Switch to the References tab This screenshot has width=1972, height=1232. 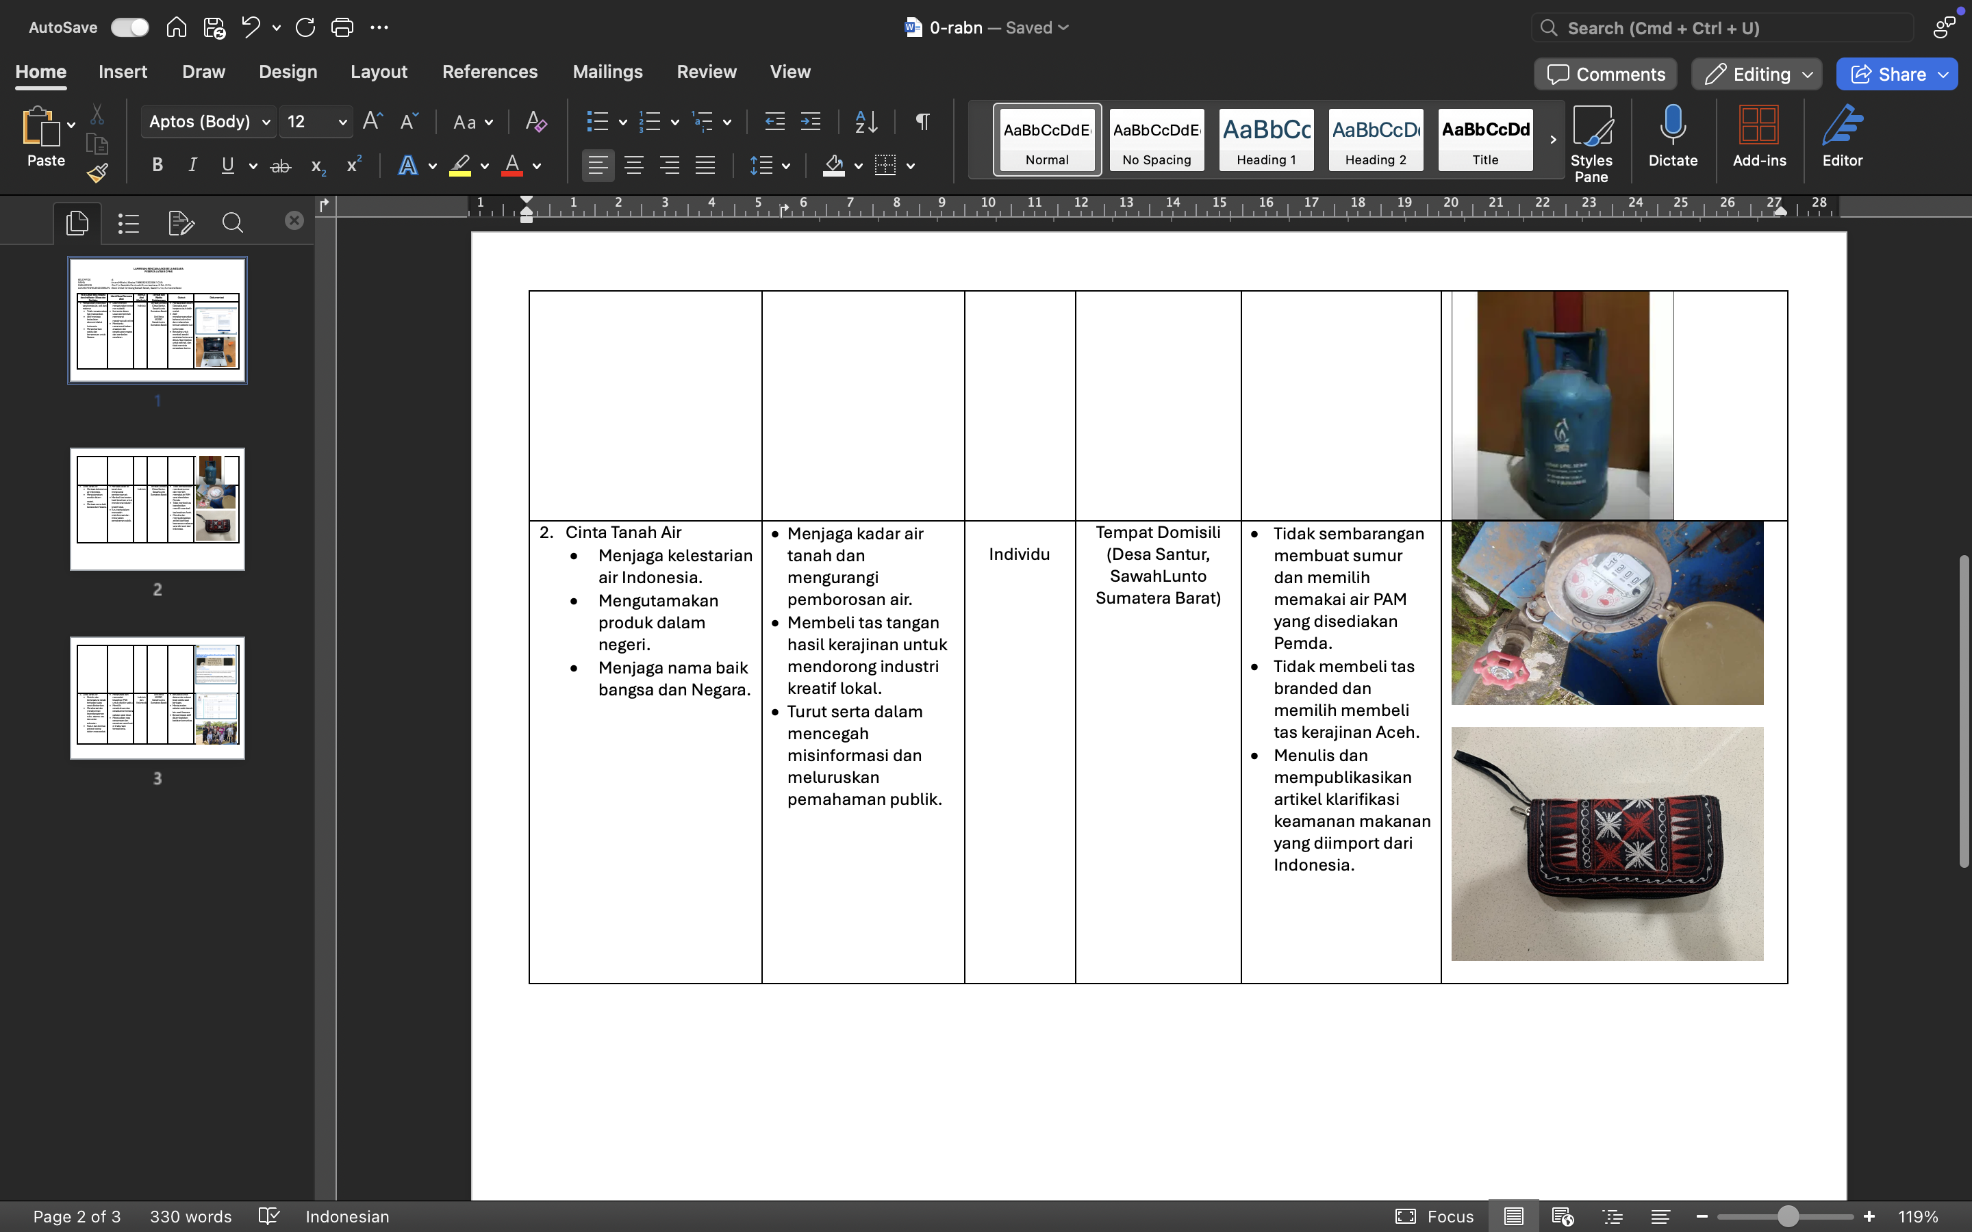pyautogui.click(x=490, y=72)
